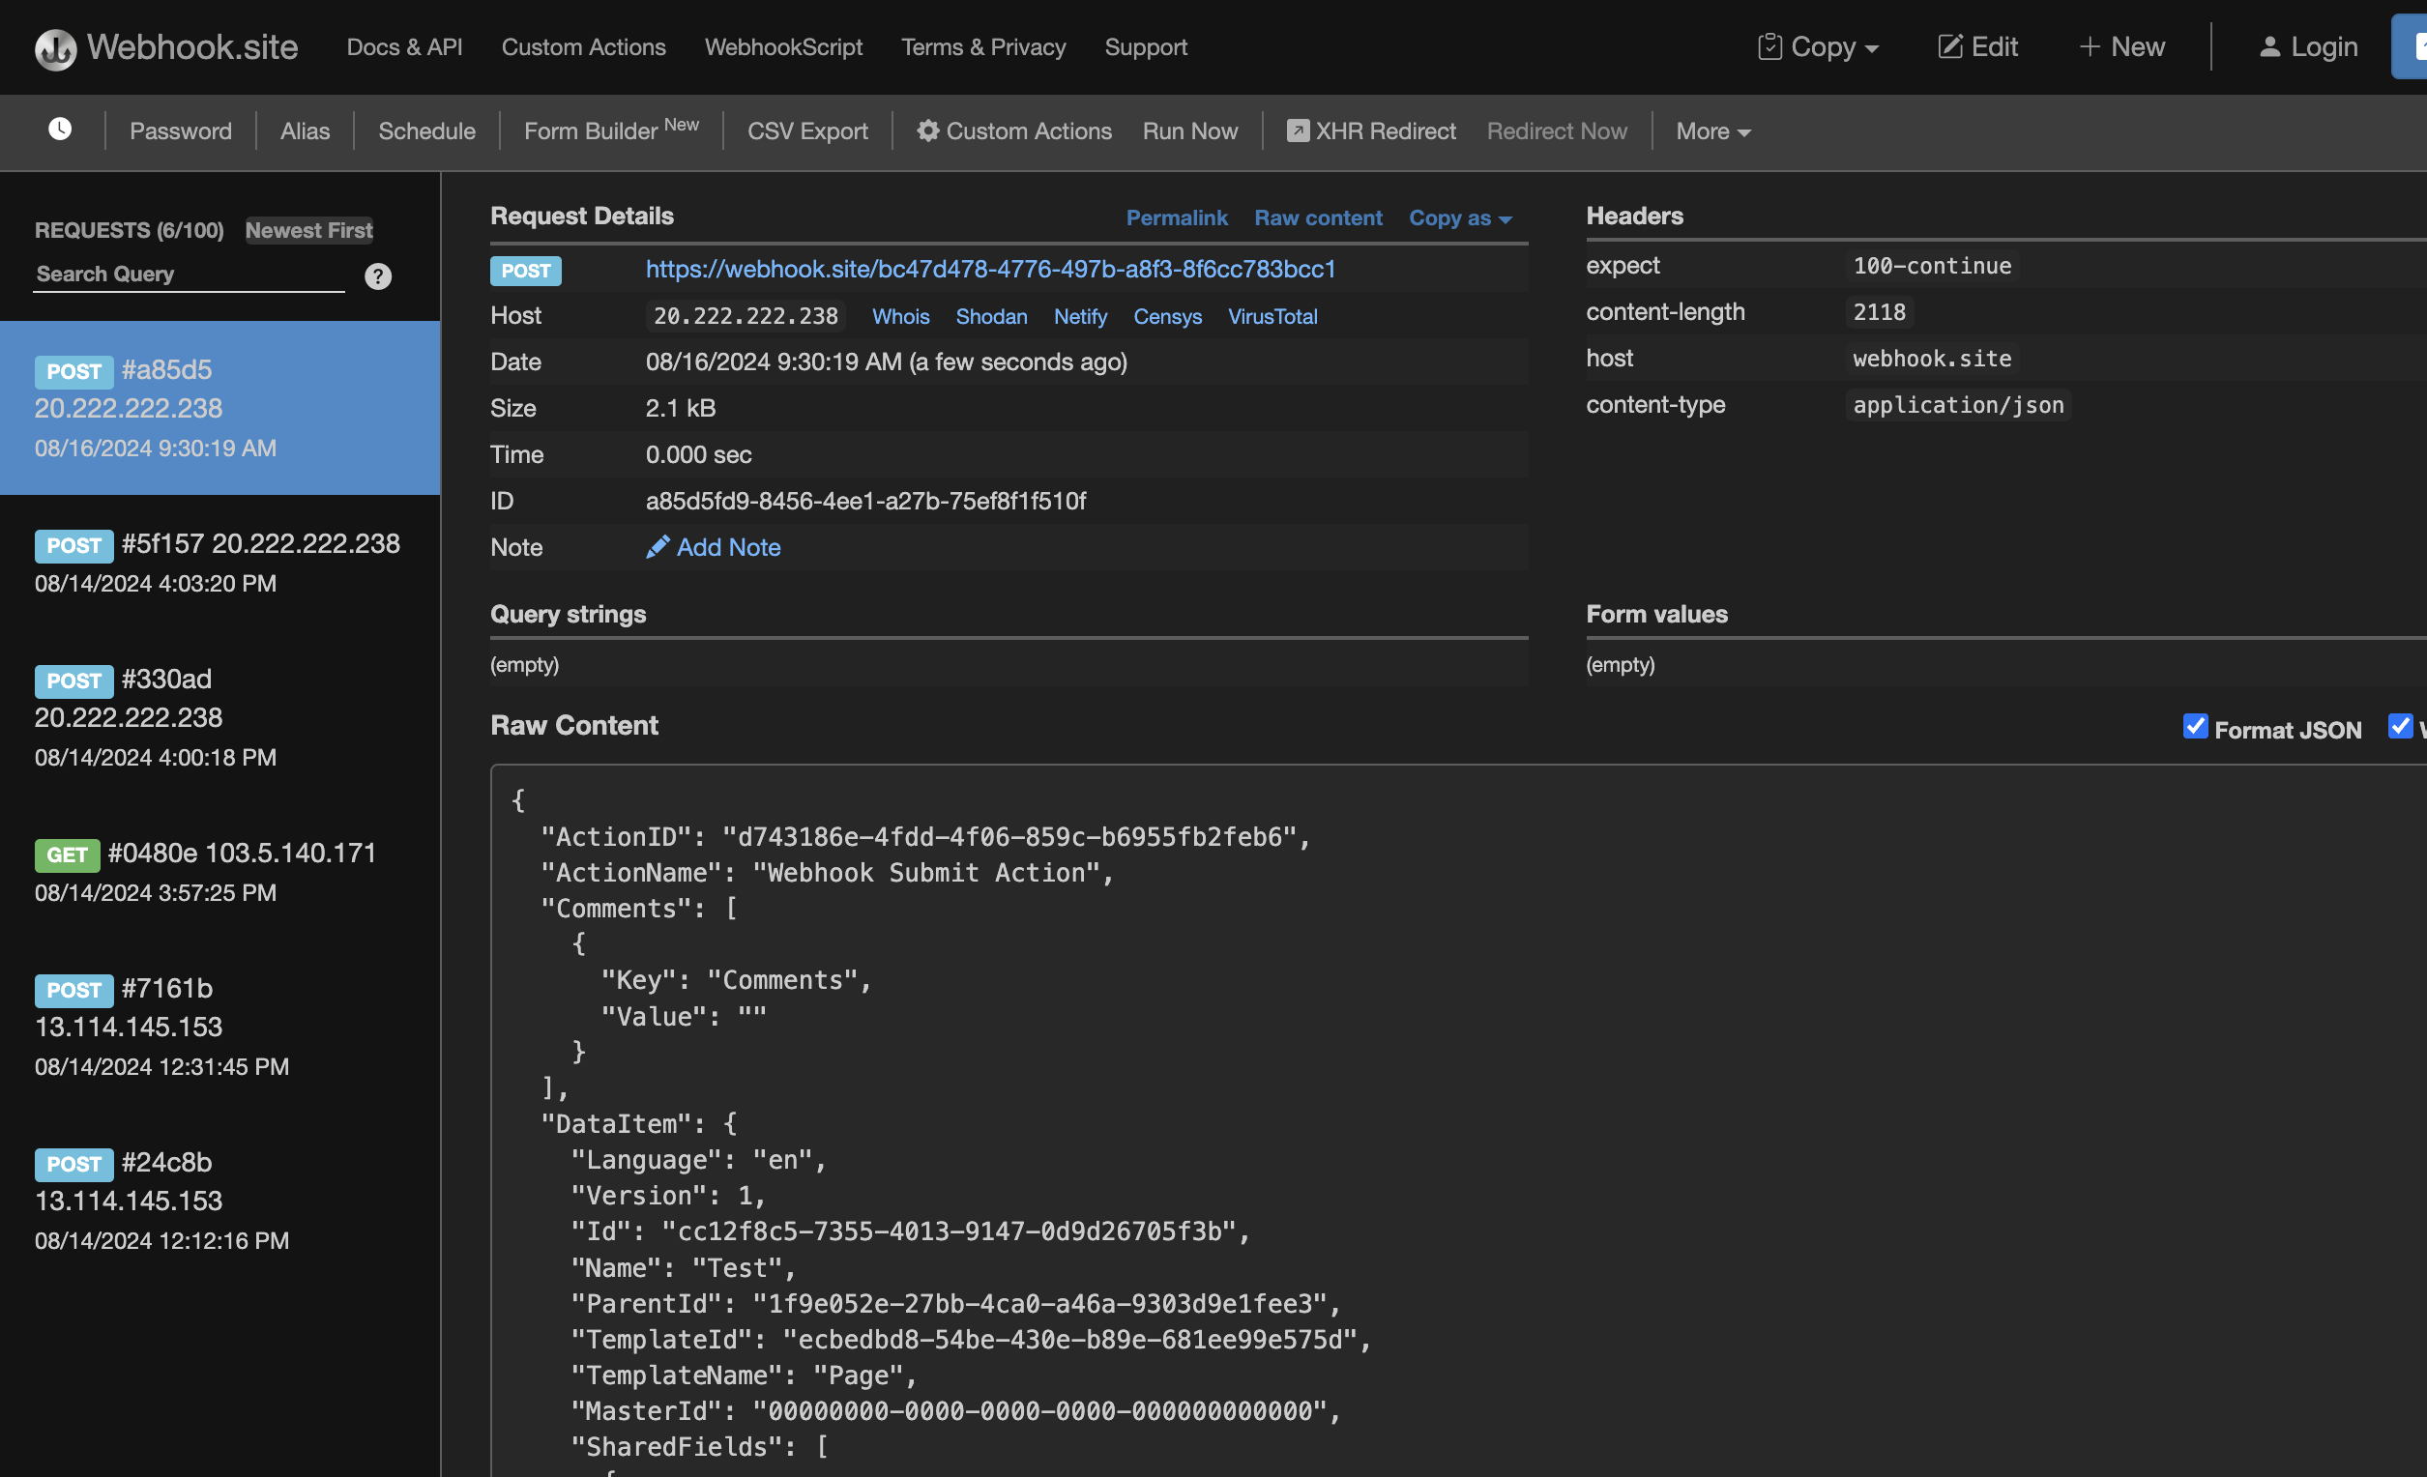Screen dimensions: 2427x1477
Task: Open Custom Actions in top navigation
Action: tap(584, 47)
